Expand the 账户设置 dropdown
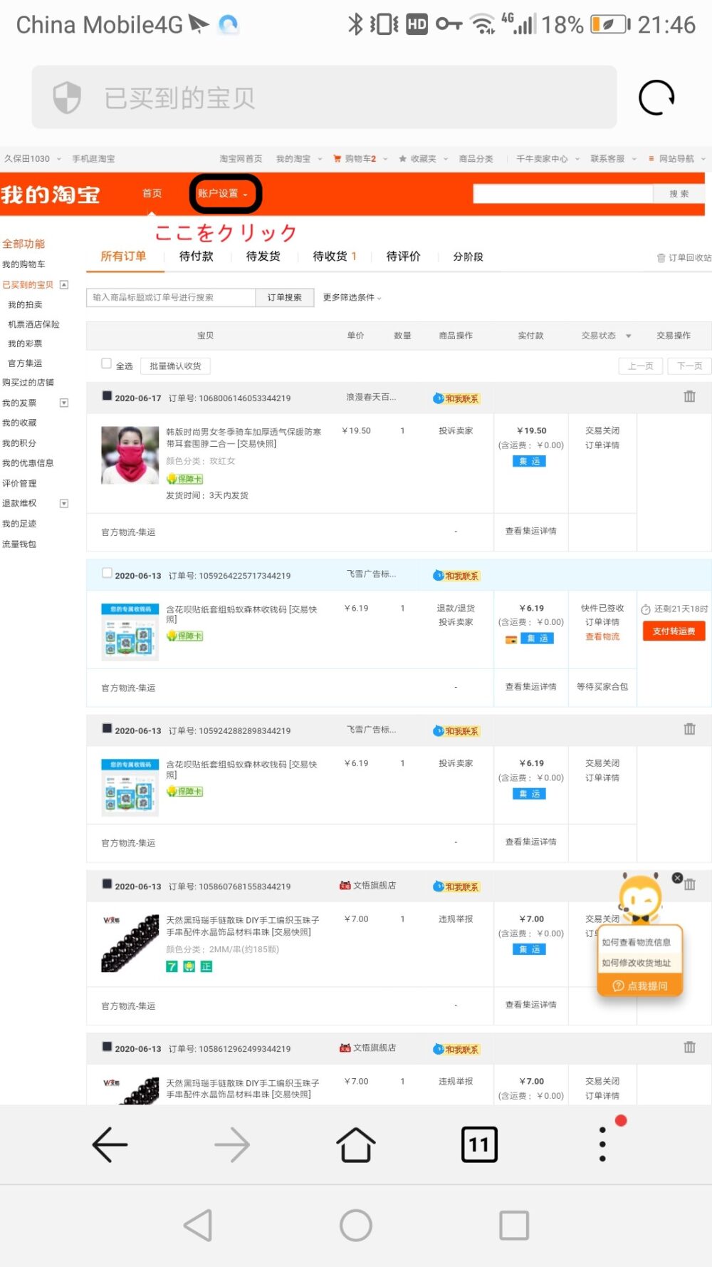The image size is (712, 1267). pos(224,193)
